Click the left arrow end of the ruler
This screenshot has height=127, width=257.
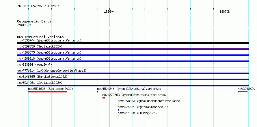pos(18,9)
